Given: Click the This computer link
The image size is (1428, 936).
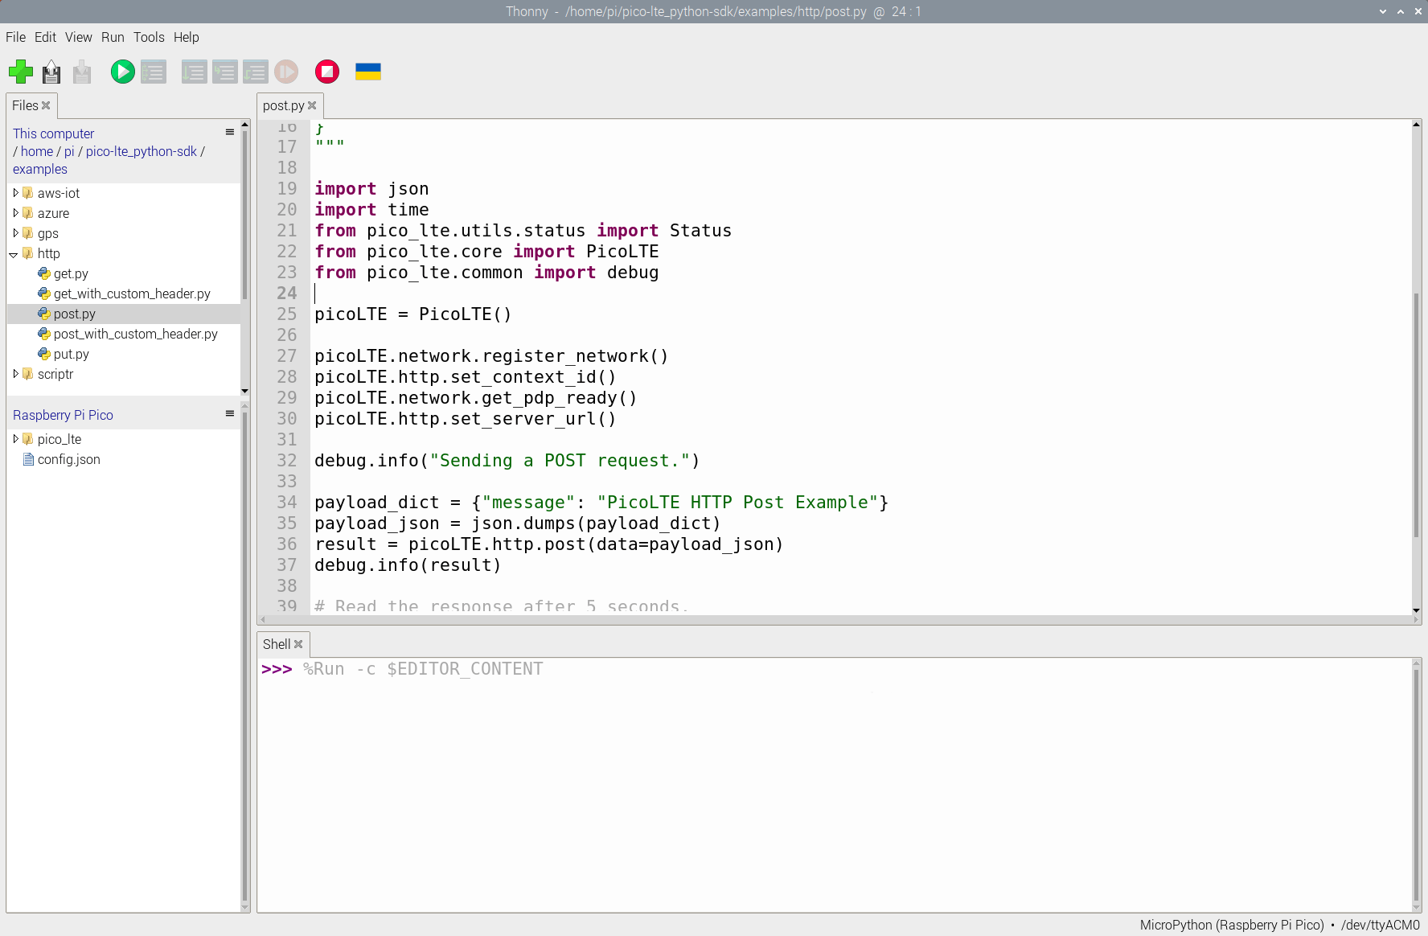Looking at the screenshot, I should pyautogui.click(x=53, y=133).
